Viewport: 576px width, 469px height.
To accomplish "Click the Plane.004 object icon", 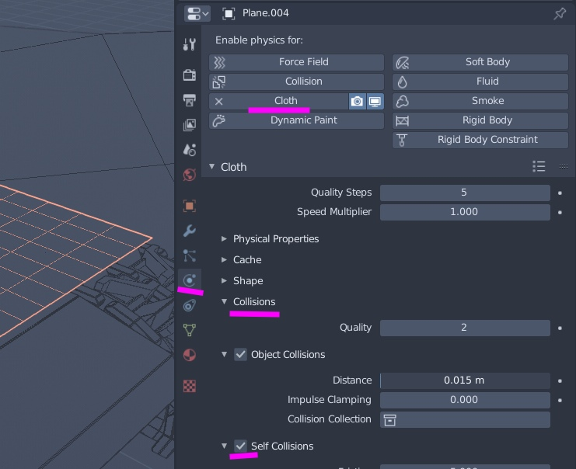I will (229, 13).
